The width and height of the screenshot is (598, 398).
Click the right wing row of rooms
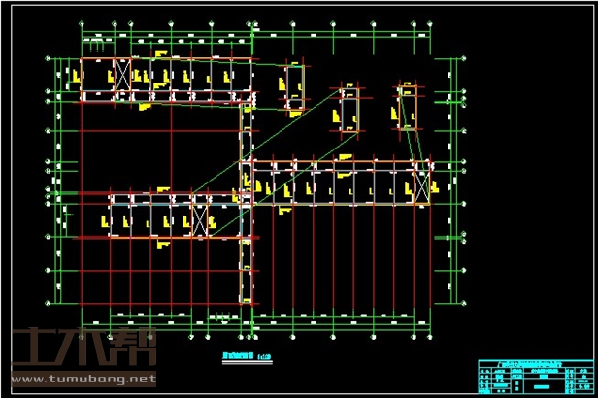[x=340, y=182]
